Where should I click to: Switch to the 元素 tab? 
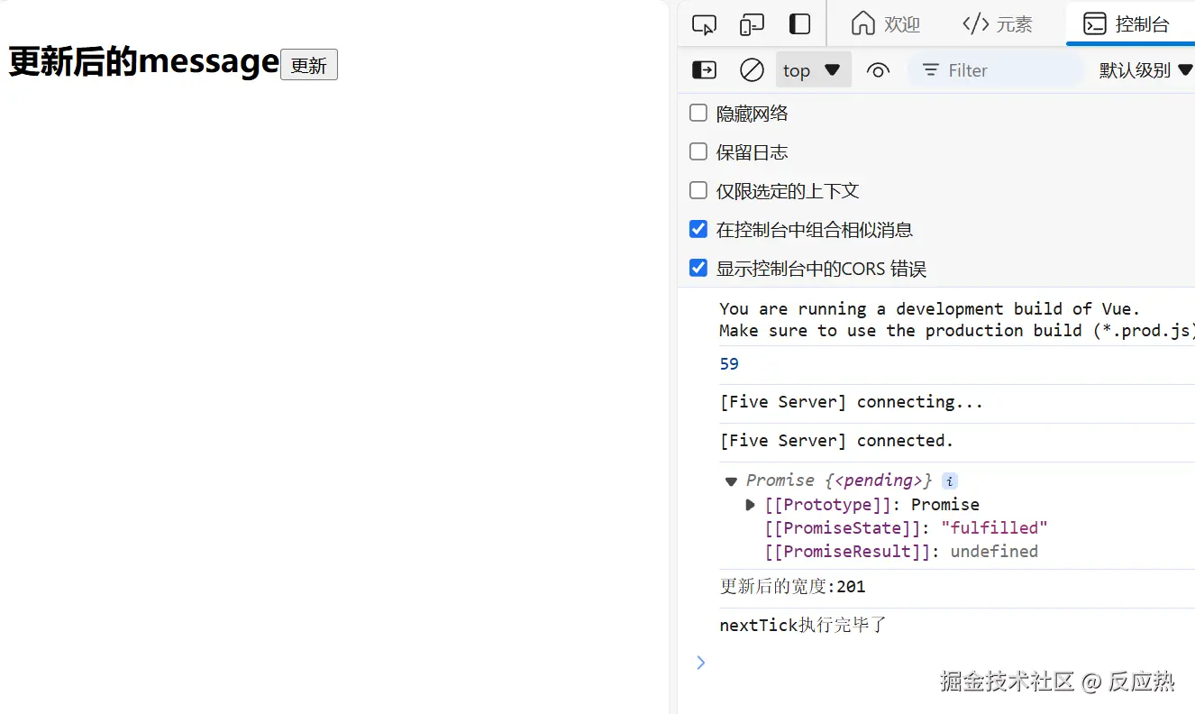point(997,24)
